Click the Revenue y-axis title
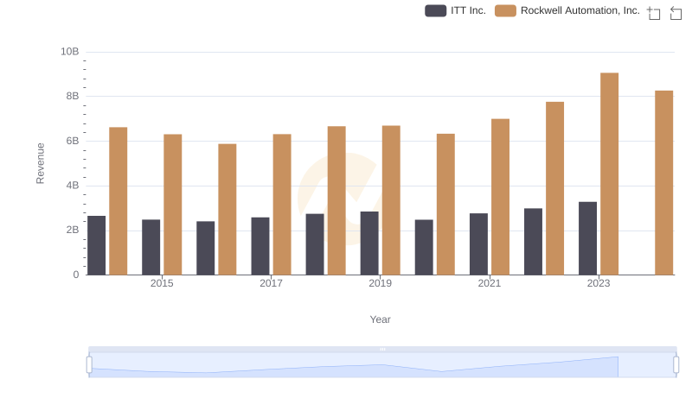The image size is (692, 398). 40,163
